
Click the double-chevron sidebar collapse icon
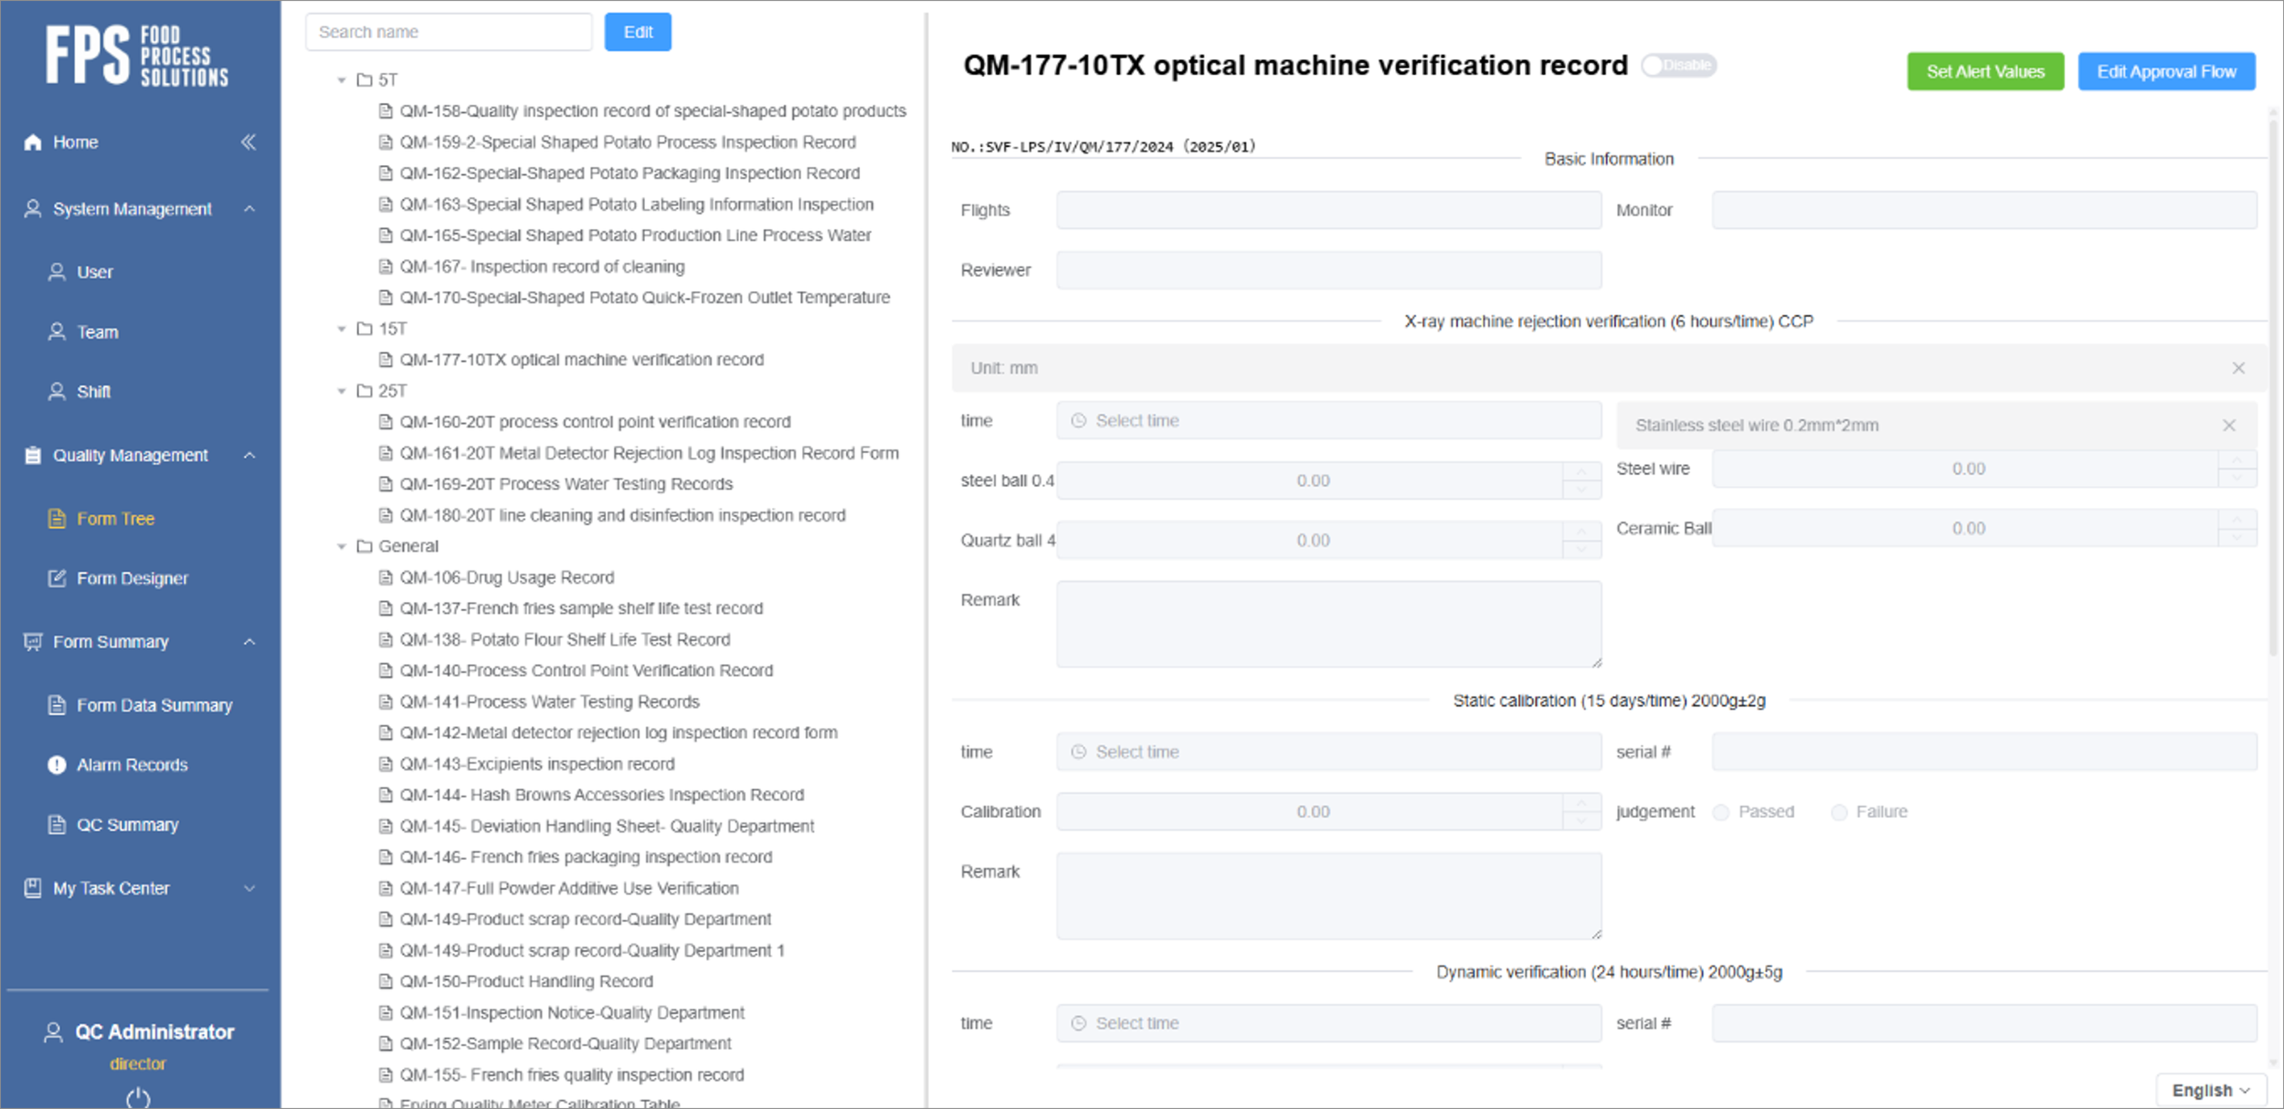click(x=248, y=142)
